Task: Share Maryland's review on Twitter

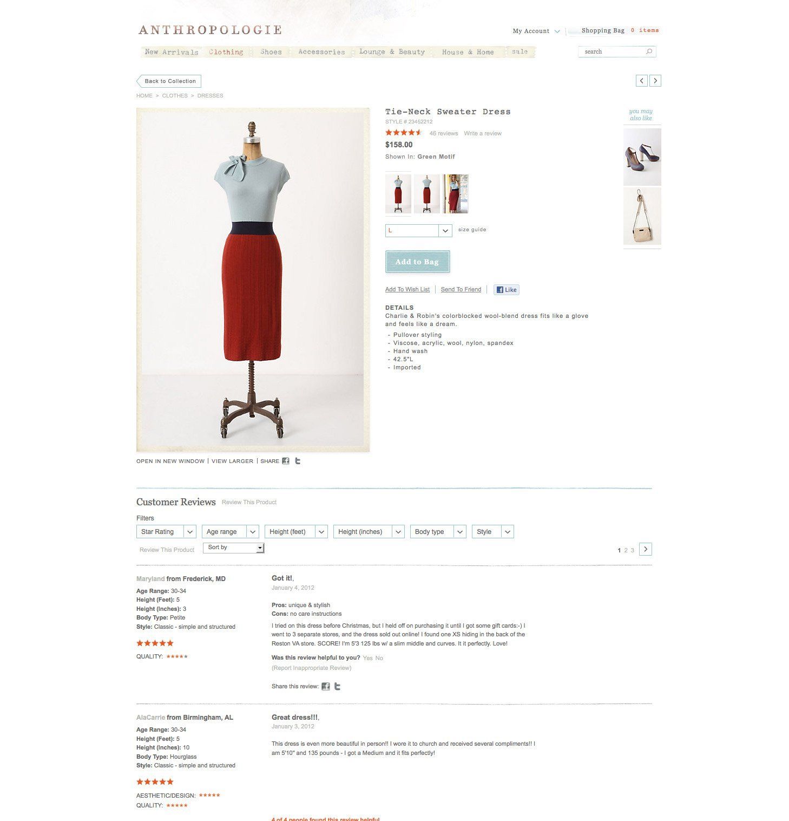Action: click(337, 686)
